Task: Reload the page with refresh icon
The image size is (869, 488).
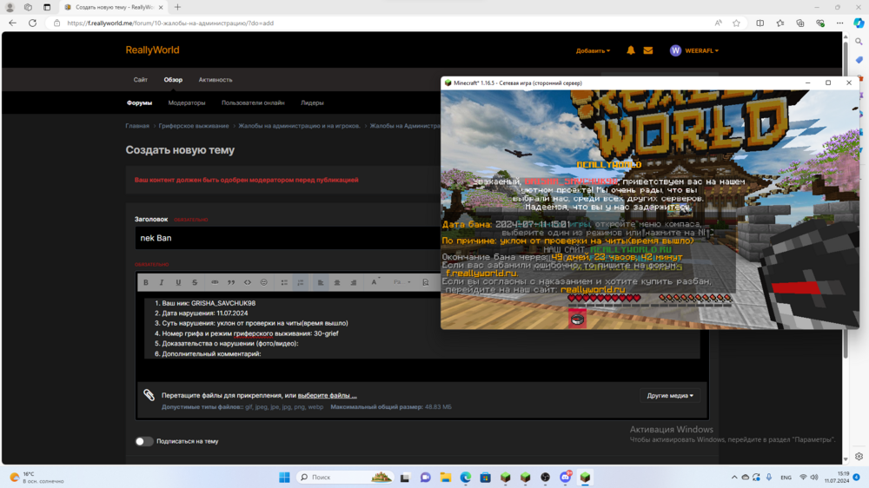Action: click(33, 23)
